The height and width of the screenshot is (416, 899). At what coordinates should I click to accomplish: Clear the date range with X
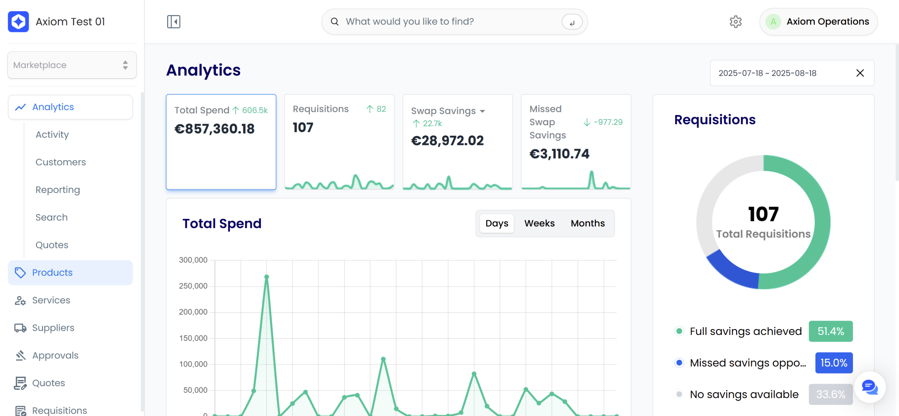click(860, 73)
